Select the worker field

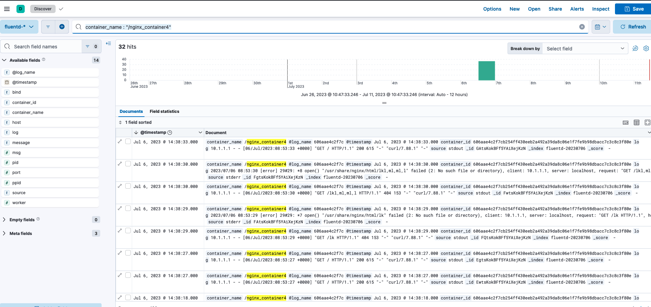coord(50,203)
